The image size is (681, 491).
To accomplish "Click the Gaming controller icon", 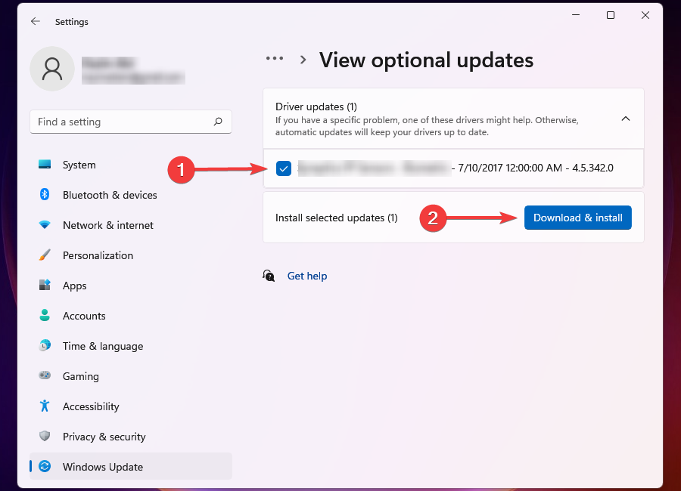I will [45, 375].
